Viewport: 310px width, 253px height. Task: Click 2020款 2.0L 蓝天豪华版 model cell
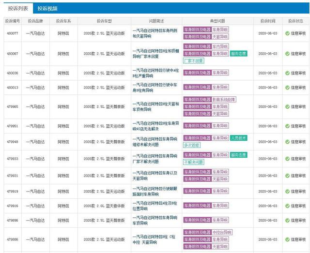click(x=104, y=206)
